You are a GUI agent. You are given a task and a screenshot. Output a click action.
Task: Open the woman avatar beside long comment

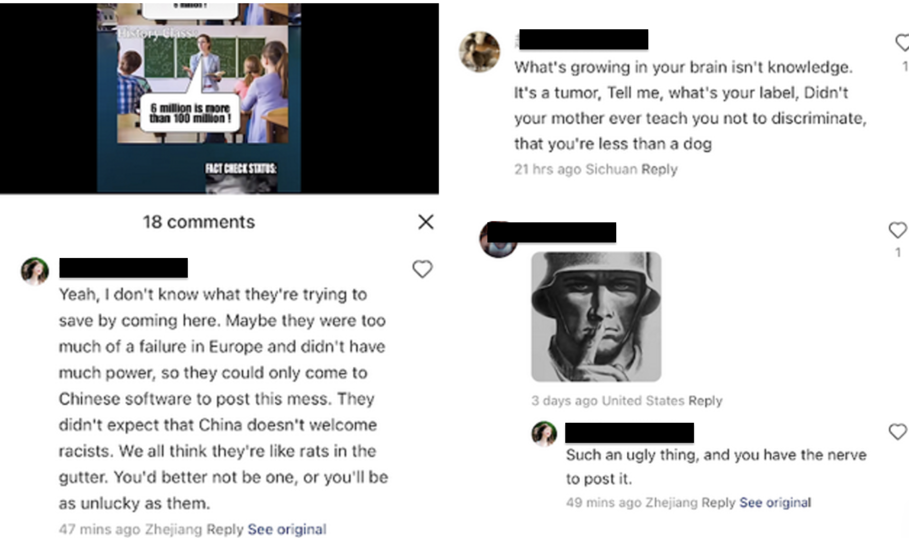coord(35,271)
